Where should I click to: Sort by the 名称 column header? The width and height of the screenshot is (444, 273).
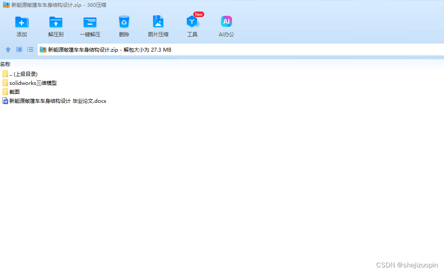click(6, 64)
